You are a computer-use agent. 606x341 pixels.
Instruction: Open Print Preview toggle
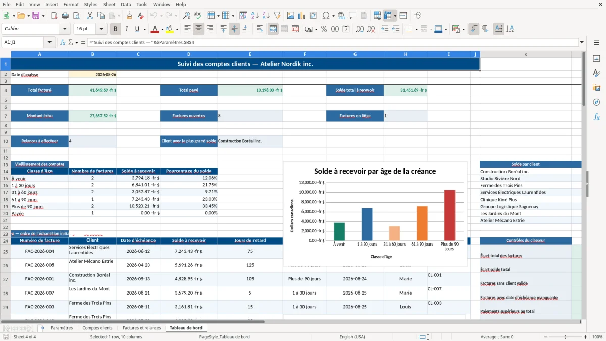(x=76, y=16)
